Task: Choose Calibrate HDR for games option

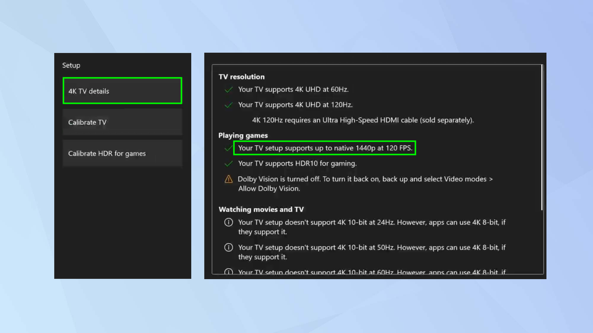Action: click(122, 153)
